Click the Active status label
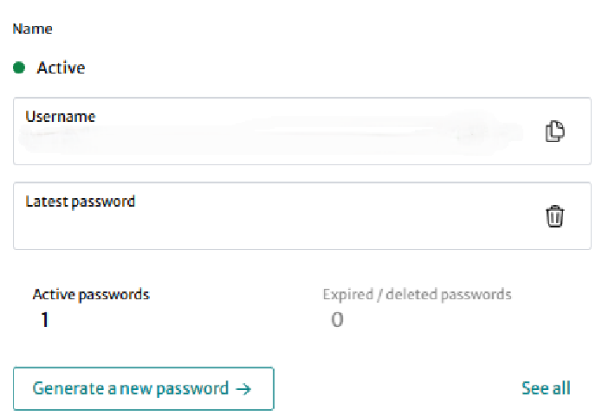This screenshot has height=416, width=602. click(x=61, y=67)
